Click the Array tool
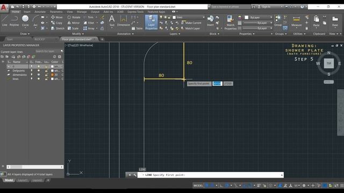The width and height of the screenshot is (344, 193). (x=89, y=28)
